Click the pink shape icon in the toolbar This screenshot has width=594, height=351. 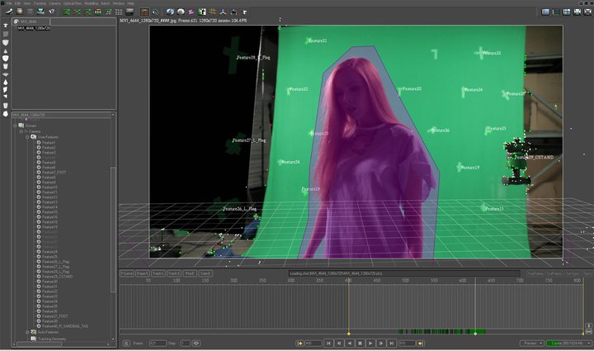pyautogui.click(x=191, y=12)
